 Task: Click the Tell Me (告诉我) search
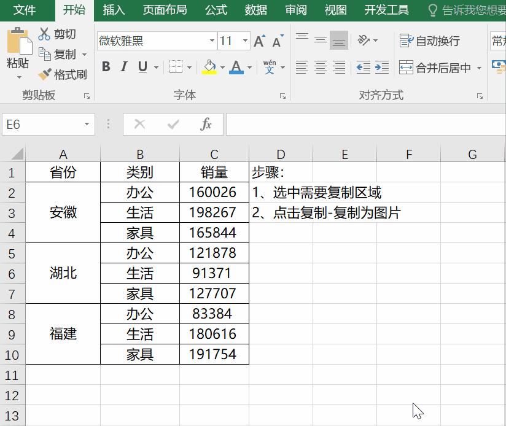(467, 10)
